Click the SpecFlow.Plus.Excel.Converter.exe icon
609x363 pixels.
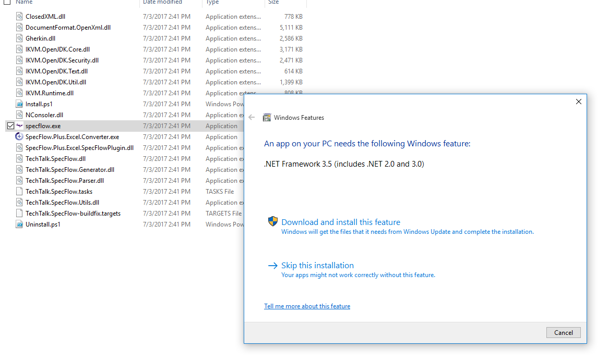click(18, 136)
